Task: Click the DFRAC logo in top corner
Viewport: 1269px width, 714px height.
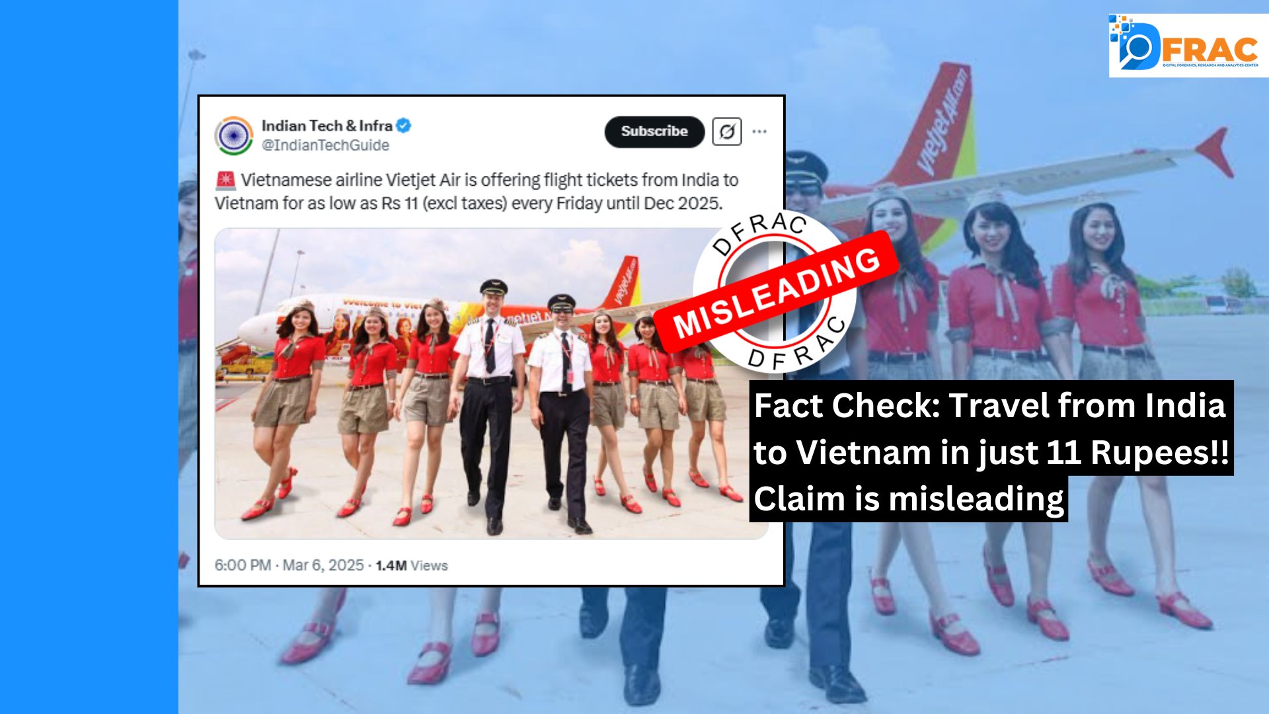Action: [1188, 45]
